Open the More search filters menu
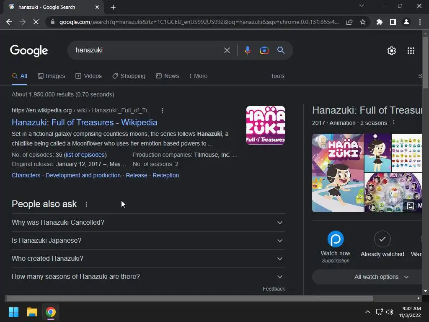 [198, 76]
